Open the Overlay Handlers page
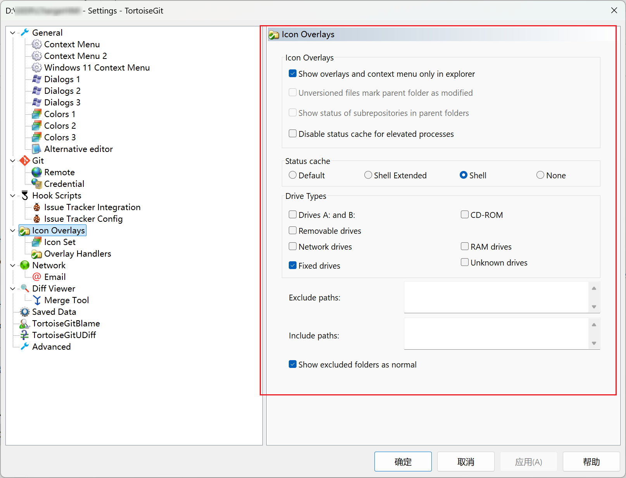 point(78,254)
